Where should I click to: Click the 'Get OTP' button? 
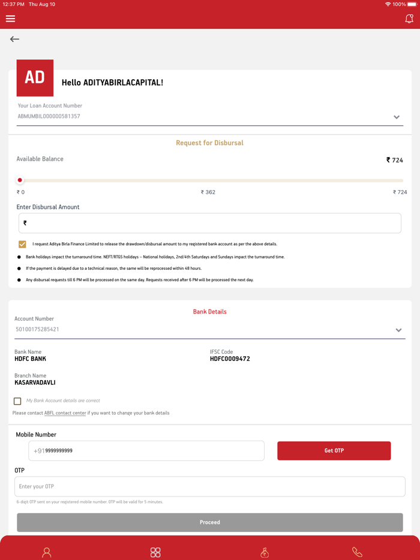[334, 450]
